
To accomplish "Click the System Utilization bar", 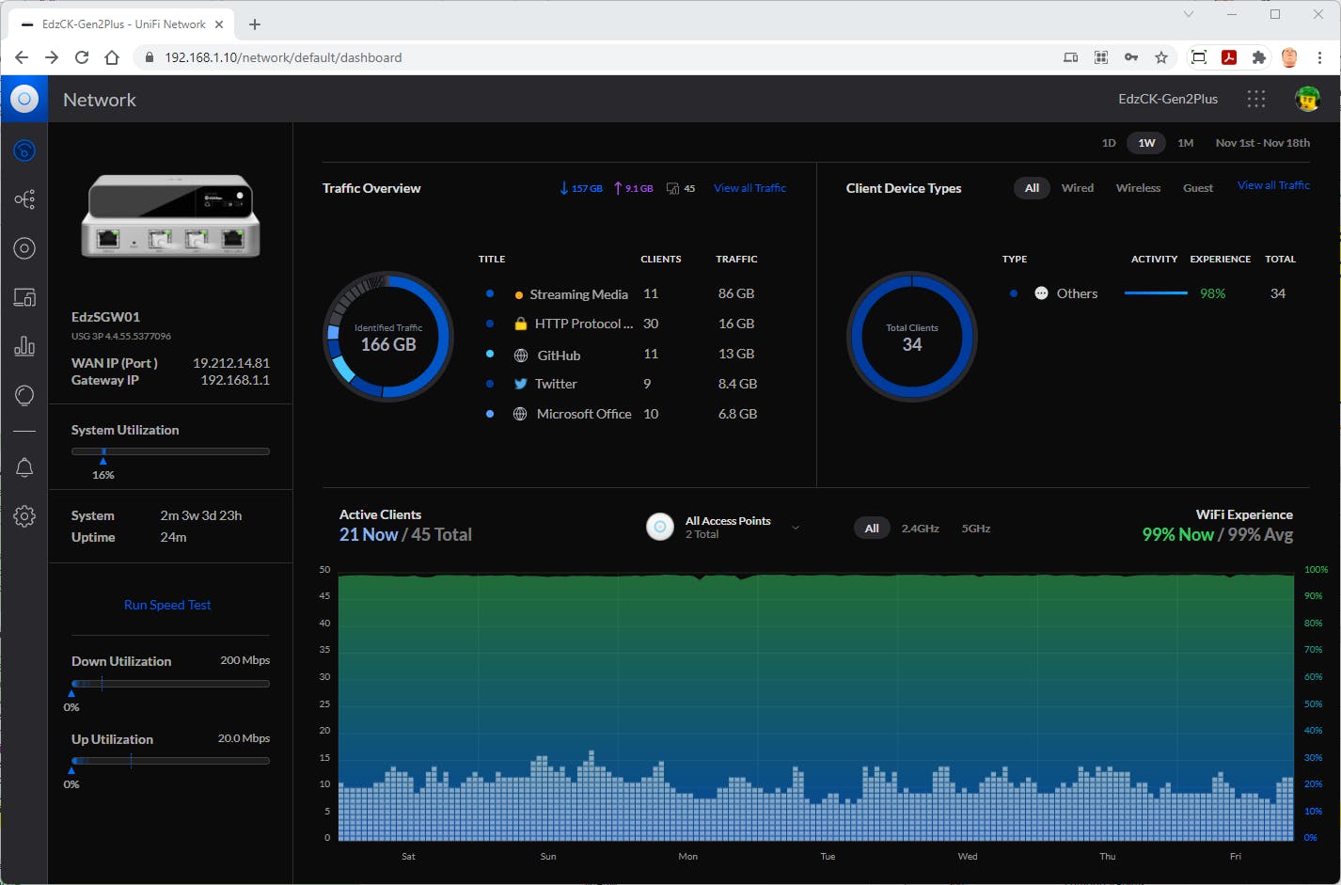I will (x=170, y=451).
